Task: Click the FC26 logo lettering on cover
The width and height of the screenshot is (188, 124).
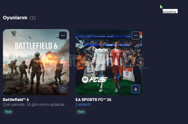Action: pos(98,80)
